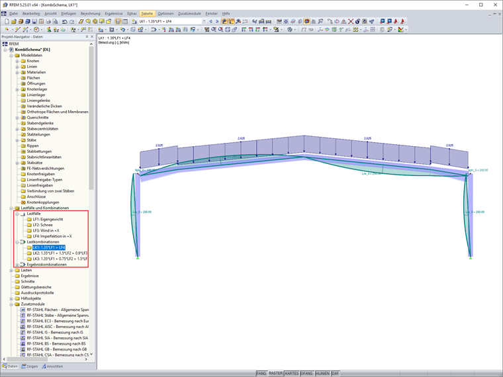The height and width of the screenshot is (377, 503).
Task: Expand the Linien tree node
Action: point(17,67)
